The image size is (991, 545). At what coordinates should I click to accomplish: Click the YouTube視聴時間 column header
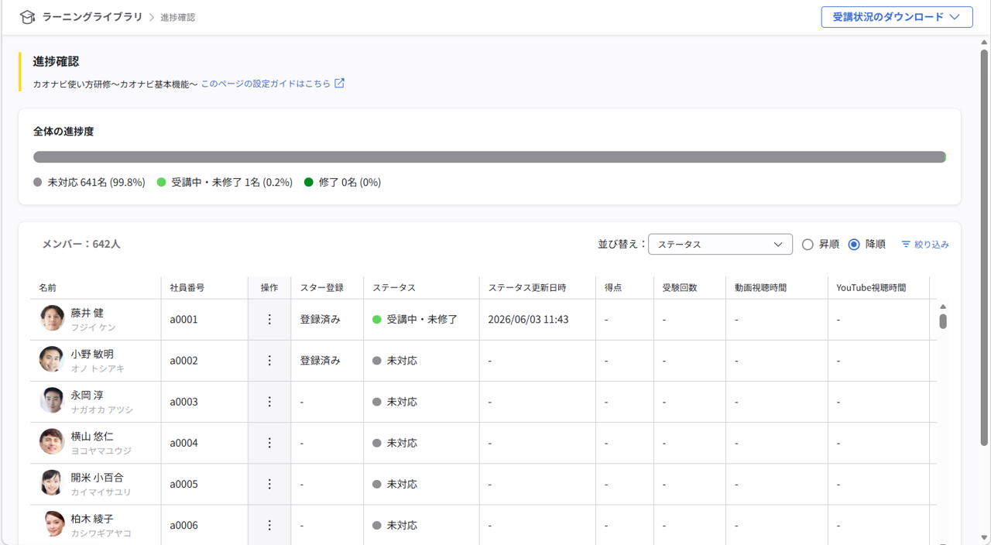point(871,288)
